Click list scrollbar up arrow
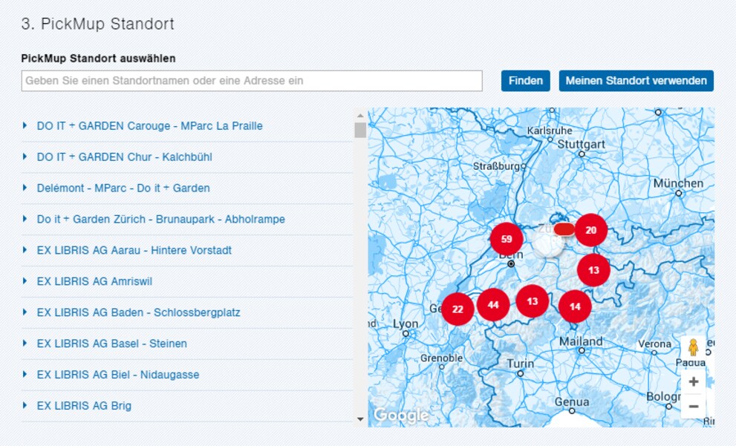 pyautogui.click(x=360, y=115)
